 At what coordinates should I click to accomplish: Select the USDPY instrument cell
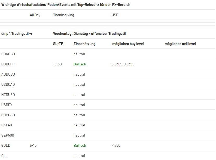[7, 105]
